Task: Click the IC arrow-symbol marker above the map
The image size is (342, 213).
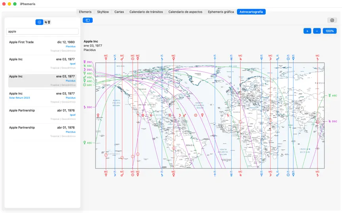Action: [x=215, y=57]
